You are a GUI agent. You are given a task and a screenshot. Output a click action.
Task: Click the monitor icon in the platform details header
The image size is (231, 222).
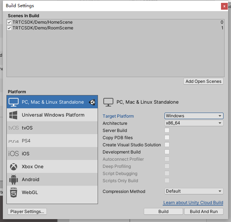108,102
